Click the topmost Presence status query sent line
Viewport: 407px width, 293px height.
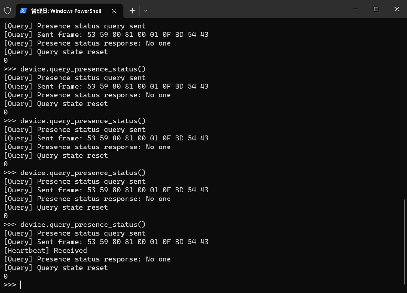pyautogui.click(x=75, y=26)
